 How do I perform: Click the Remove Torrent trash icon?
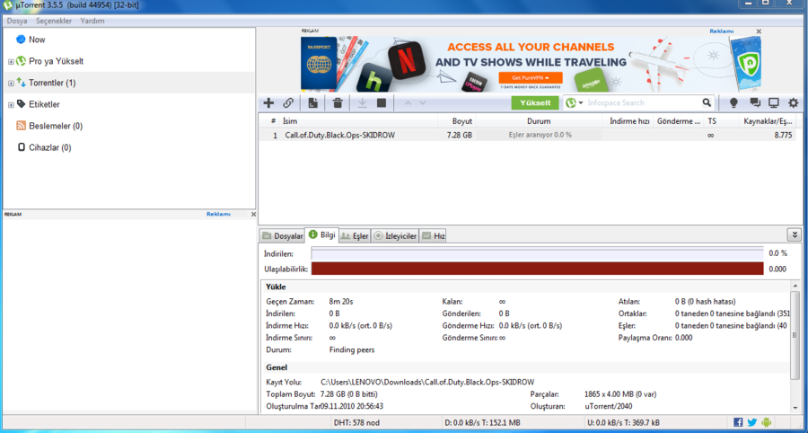click(x=338, y=102)
